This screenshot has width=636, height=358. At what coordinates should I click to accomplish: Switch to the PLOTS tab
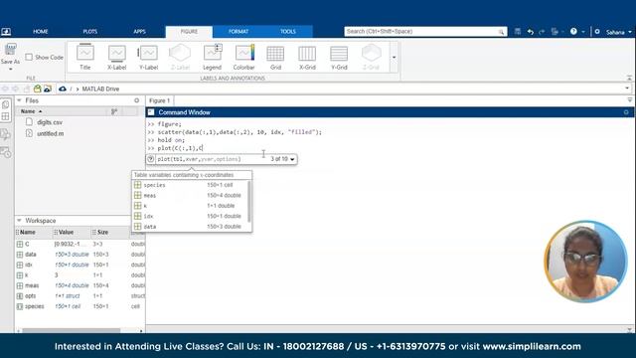pos(90,31)
